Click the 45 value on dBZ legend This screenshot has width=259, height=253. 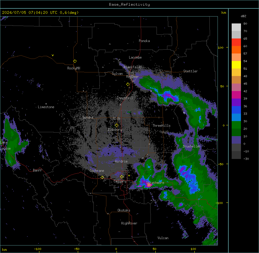pos(245,84)
